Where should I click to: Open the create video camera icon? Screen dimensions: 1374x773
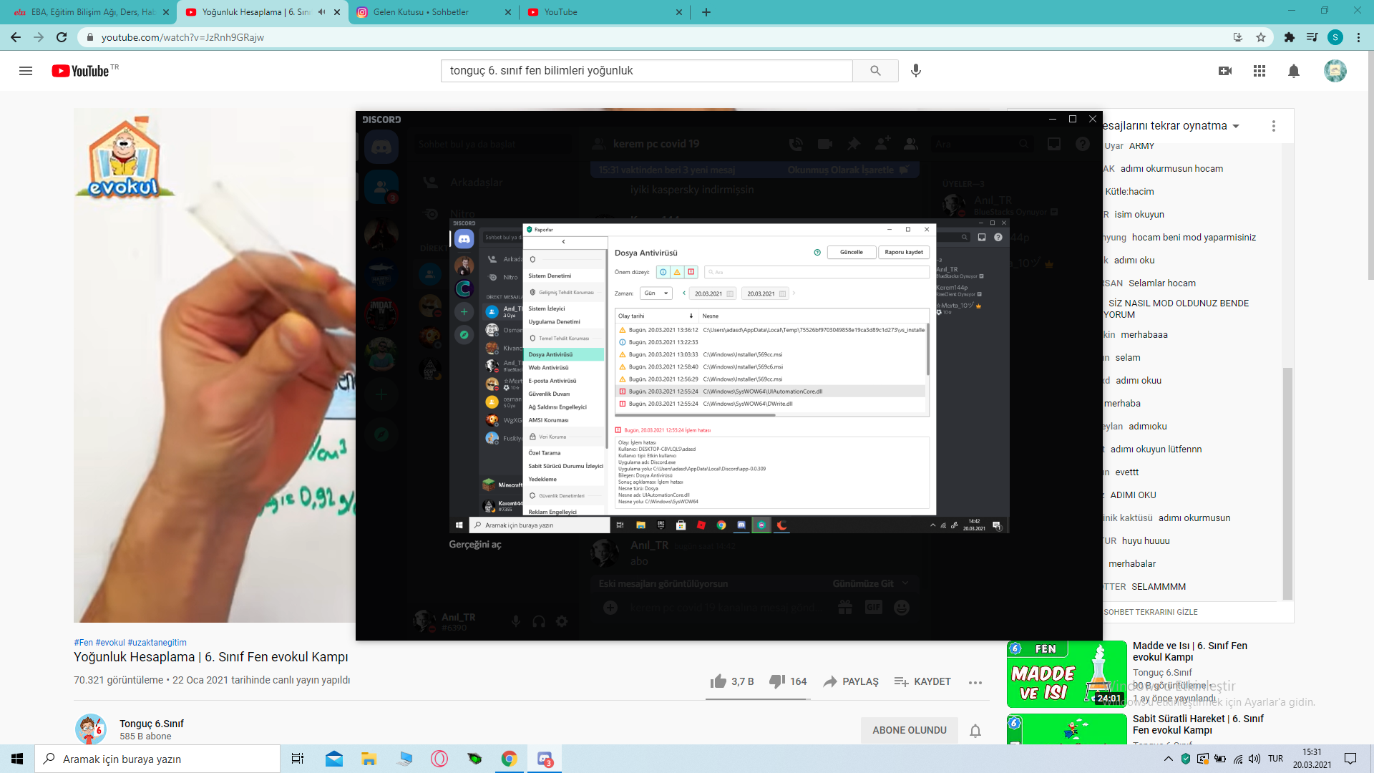(x=1225, y=71)
